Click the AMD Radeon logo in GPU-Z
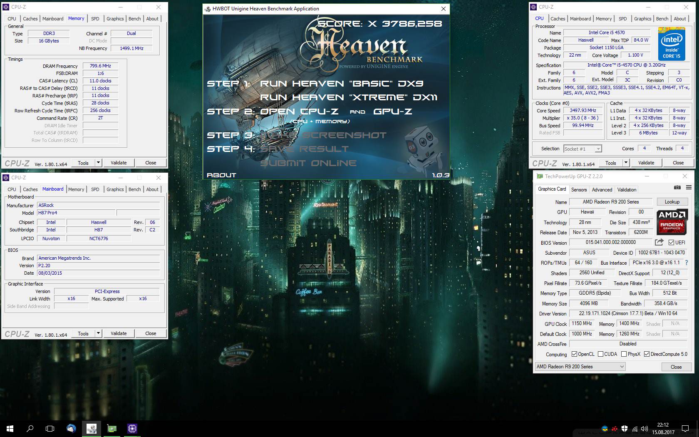 (x=672, y=222)
